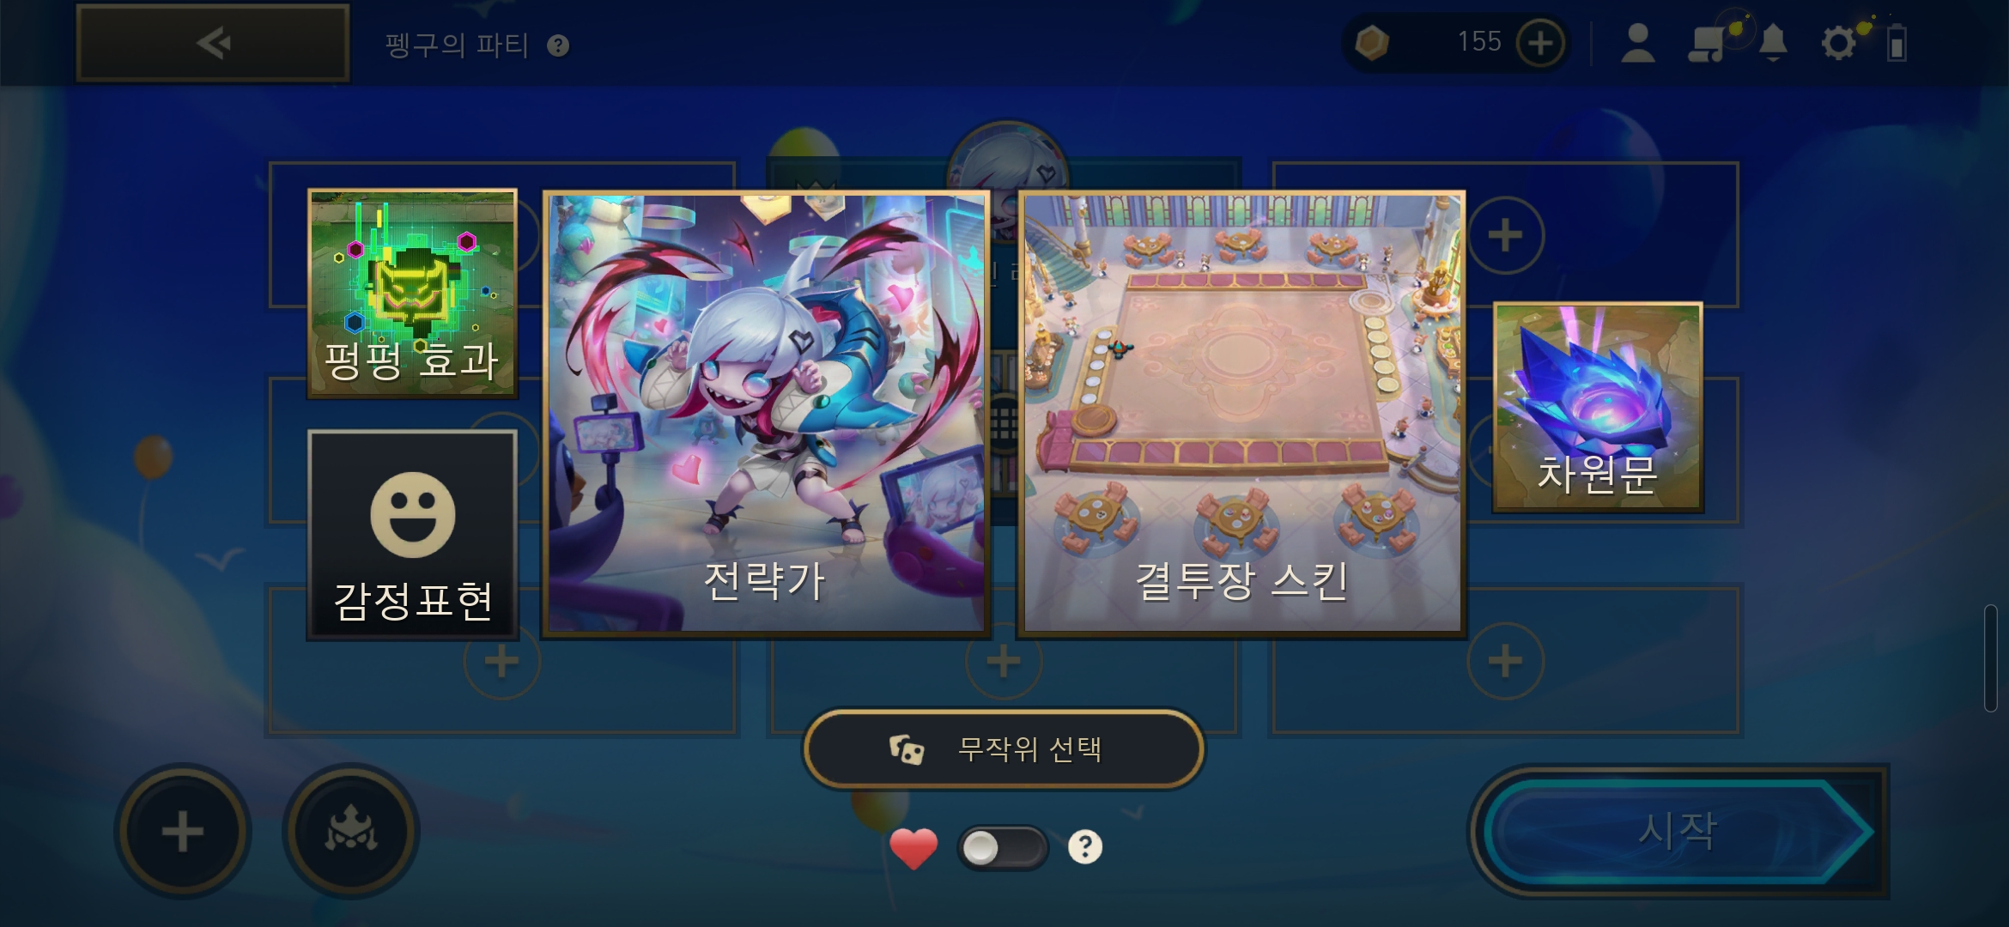This screenshot has width=2009, height=927.
Task: Open the 차원문 portal tile
Action: point(1598,407)
